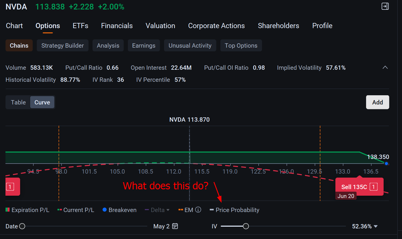402x239 pixels.
Task: Select the Chains sub-tab
Action: (x=19, y=46)
